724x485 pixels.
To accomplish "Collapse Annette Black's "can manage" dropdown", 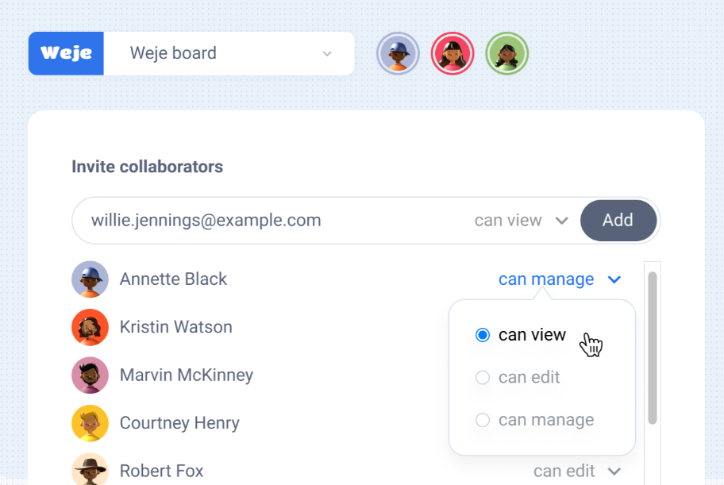I will coord(560,279).
